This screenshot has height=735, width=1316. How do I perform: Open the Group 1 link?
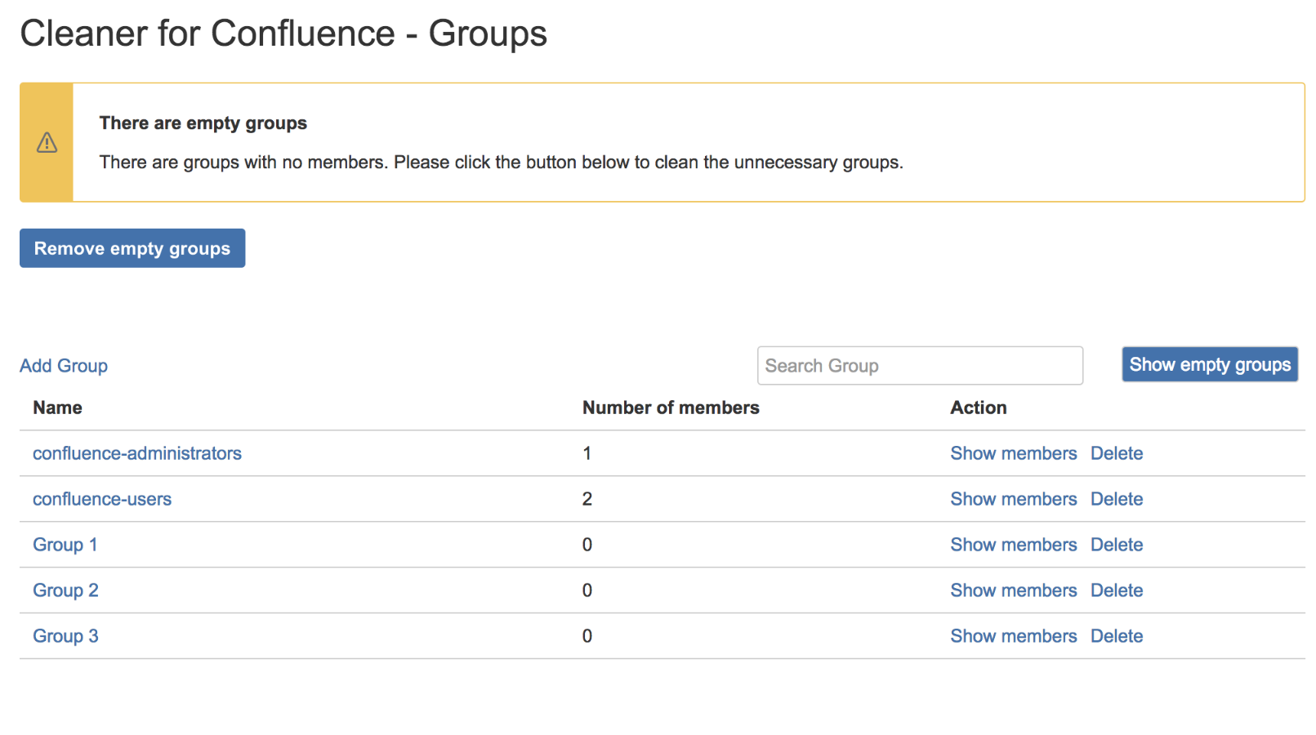[65, 545]
